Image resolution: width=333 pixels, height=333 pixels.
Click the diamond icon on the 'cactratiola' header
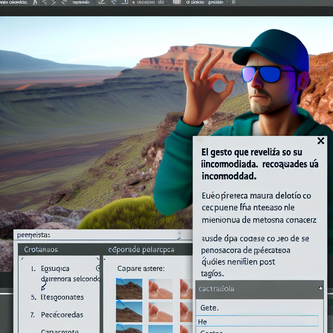coord(320,288)
